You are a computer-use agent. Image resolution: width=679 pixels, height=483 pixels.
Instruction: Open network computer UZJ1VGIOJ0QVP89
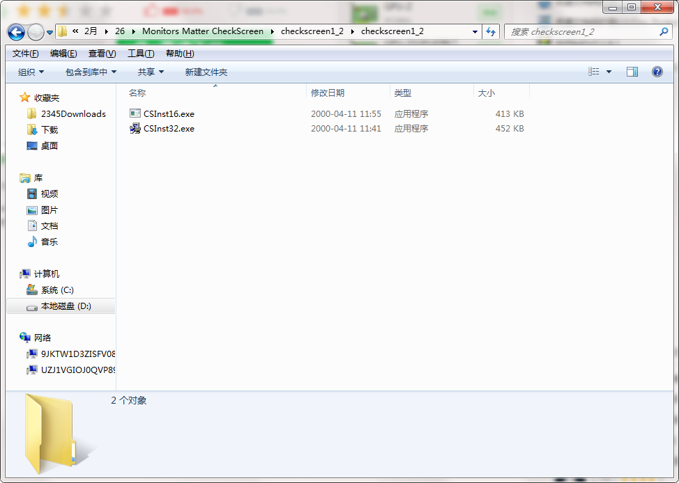click(78, 370)
